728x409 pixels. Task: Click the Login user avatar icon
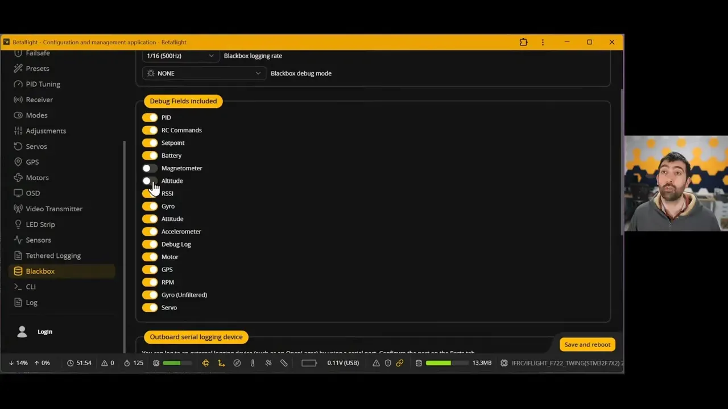pyautogui.click(x=22, y=332)
